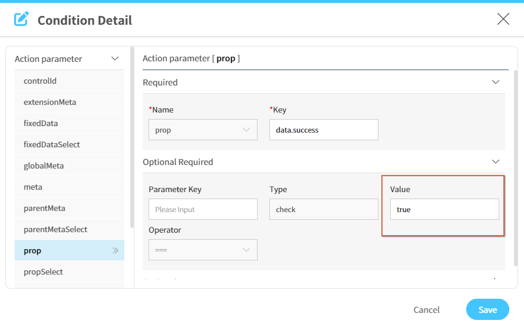Select globalMeta in the parameter list
The height and width of the screenshot is (327, 524).
(70, 166)
